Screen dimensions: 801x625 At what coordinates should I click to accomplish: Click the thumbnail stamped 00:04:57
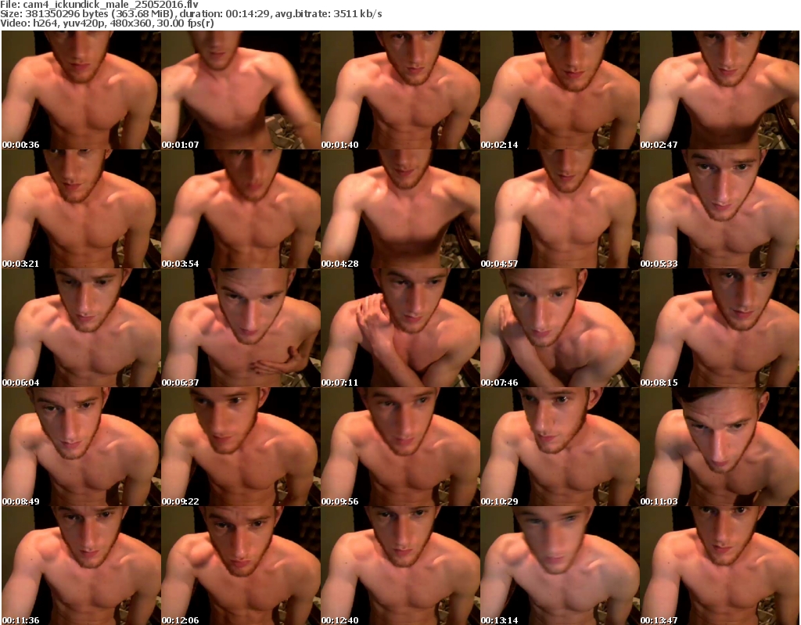coord(560,209)
